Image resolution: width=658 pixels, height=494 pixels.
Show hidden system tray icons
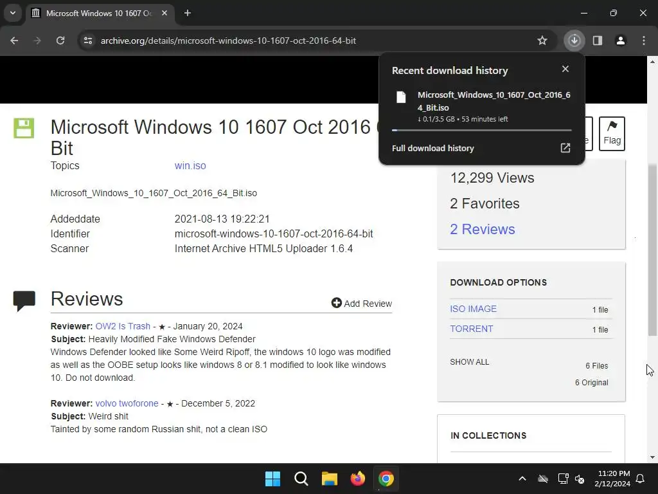tap(522, 479)
